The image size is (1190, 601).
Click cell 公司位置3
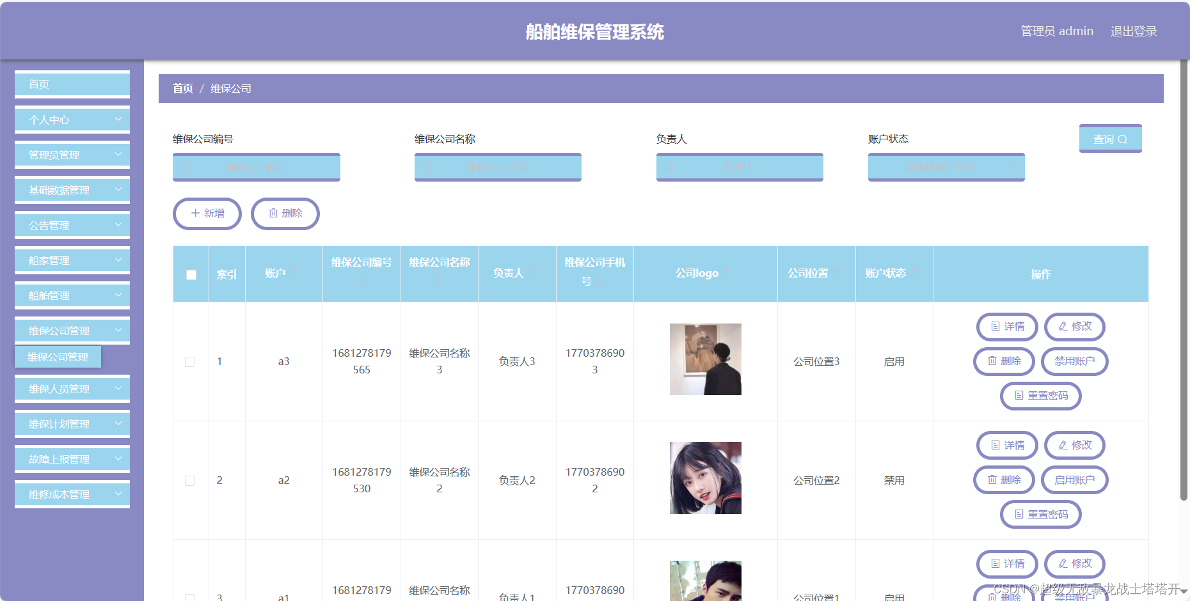[816, 362]
